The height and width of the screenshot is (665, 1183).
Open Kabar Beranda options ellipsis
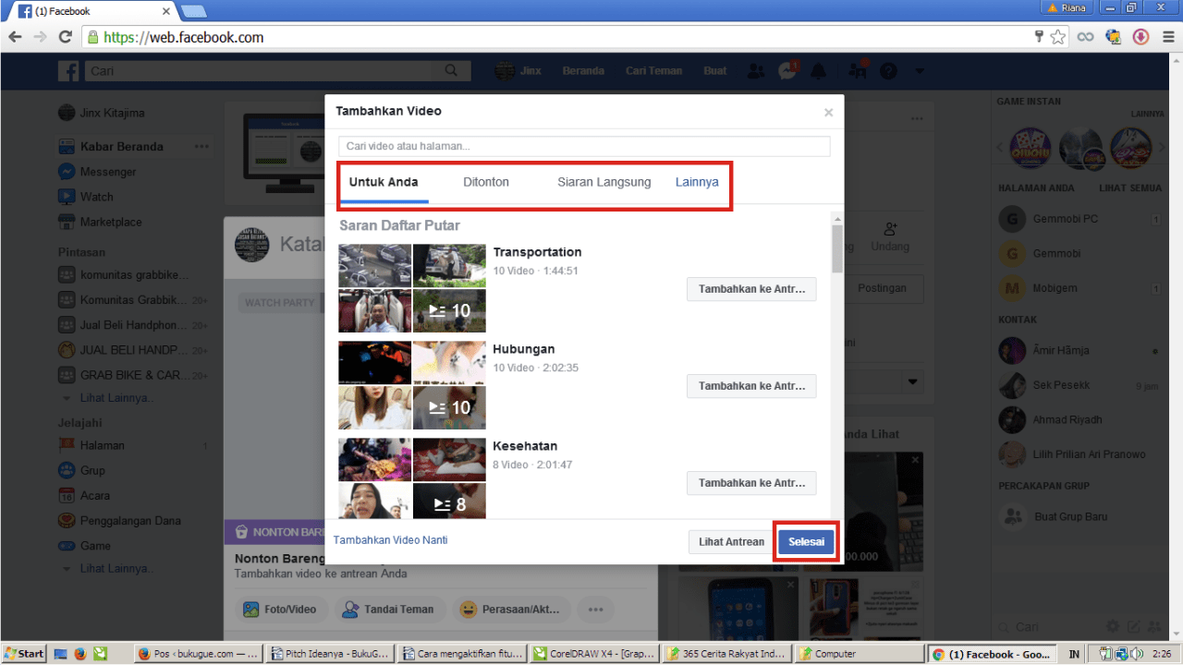201,147
